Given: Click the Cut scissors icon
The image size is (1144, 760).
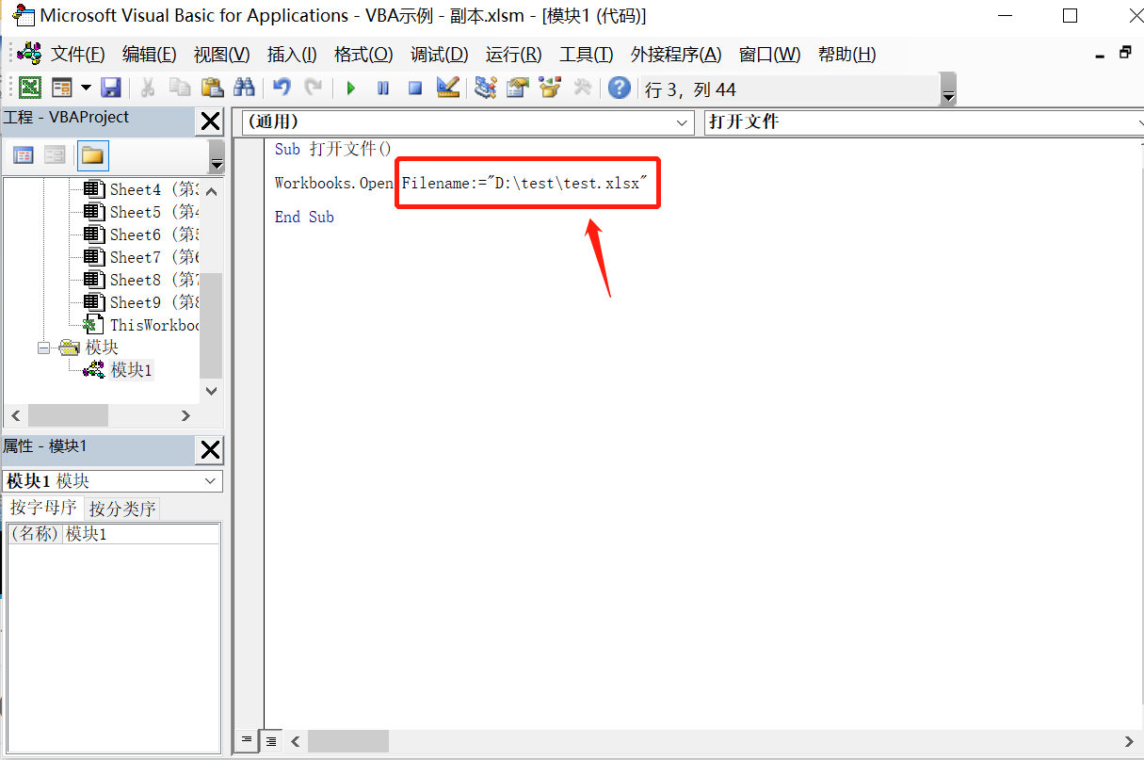Looking at the screenshot, I should click(148, 88).
